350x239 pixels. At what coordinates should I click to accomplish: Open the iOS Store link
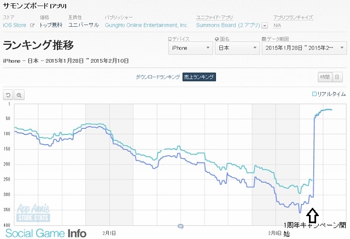(15, 25)
